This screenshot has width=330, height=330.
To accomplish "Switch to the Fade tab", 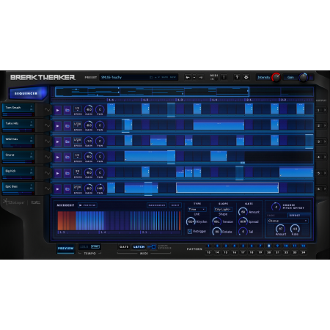I will (x=271, y=216).
